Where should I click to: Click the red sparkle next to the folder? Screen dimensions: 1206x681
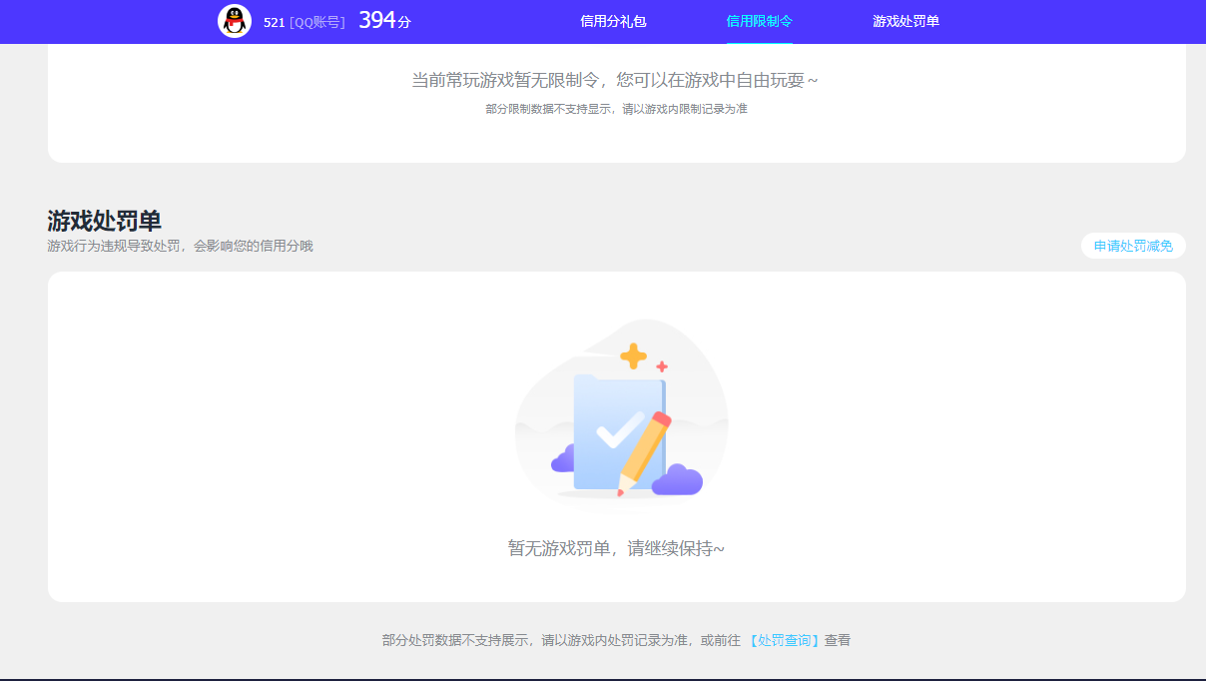pyautogui.click(x=661, y=365)
